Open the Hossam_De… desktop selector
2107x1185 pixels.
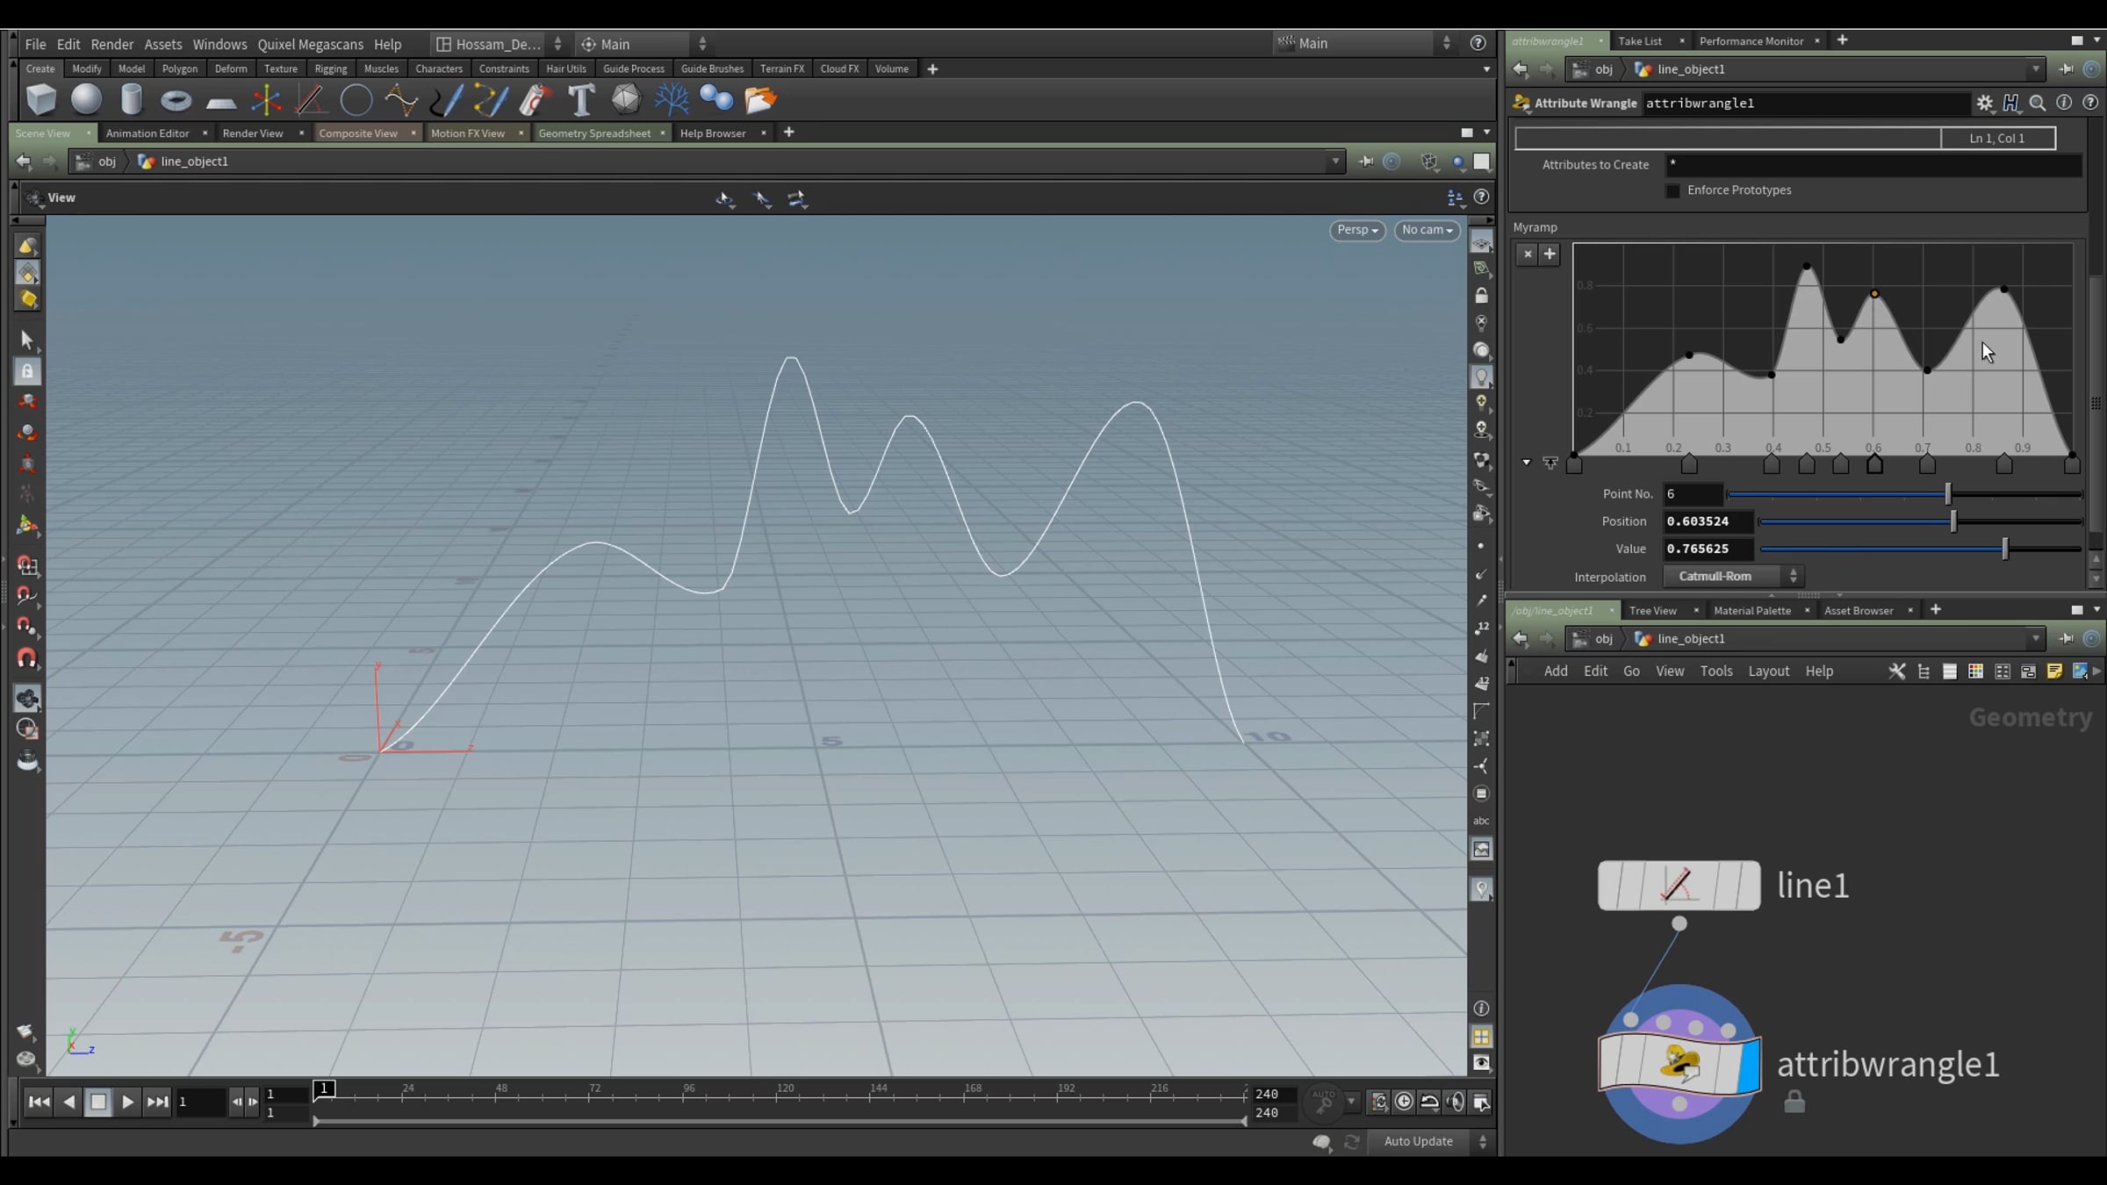[499, 44]
